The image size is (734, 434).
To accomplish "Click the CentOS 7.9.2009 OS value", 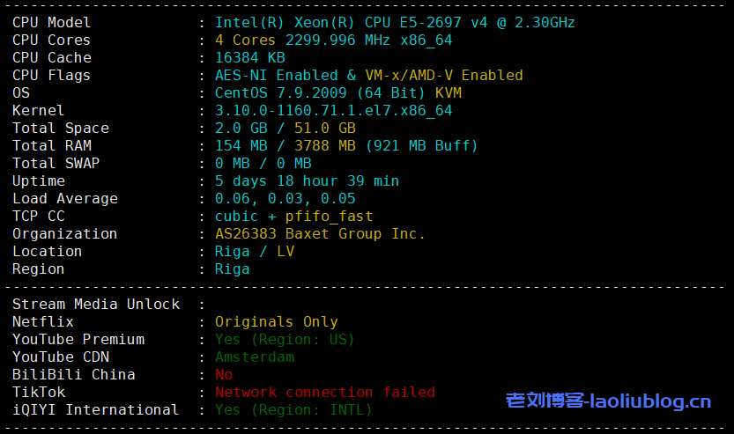I will click(285, 93).
